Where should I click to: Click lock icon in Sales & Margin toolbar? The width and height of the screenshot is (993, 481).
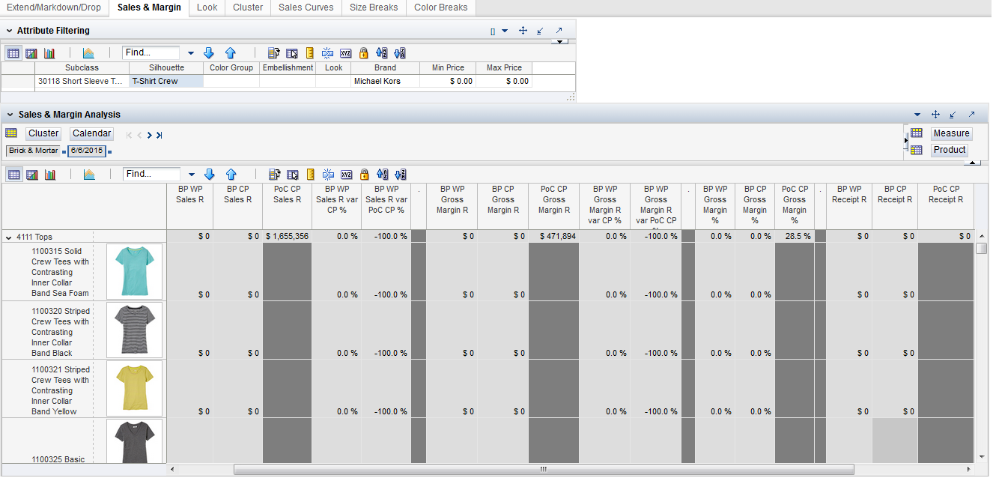pos(363,175)
